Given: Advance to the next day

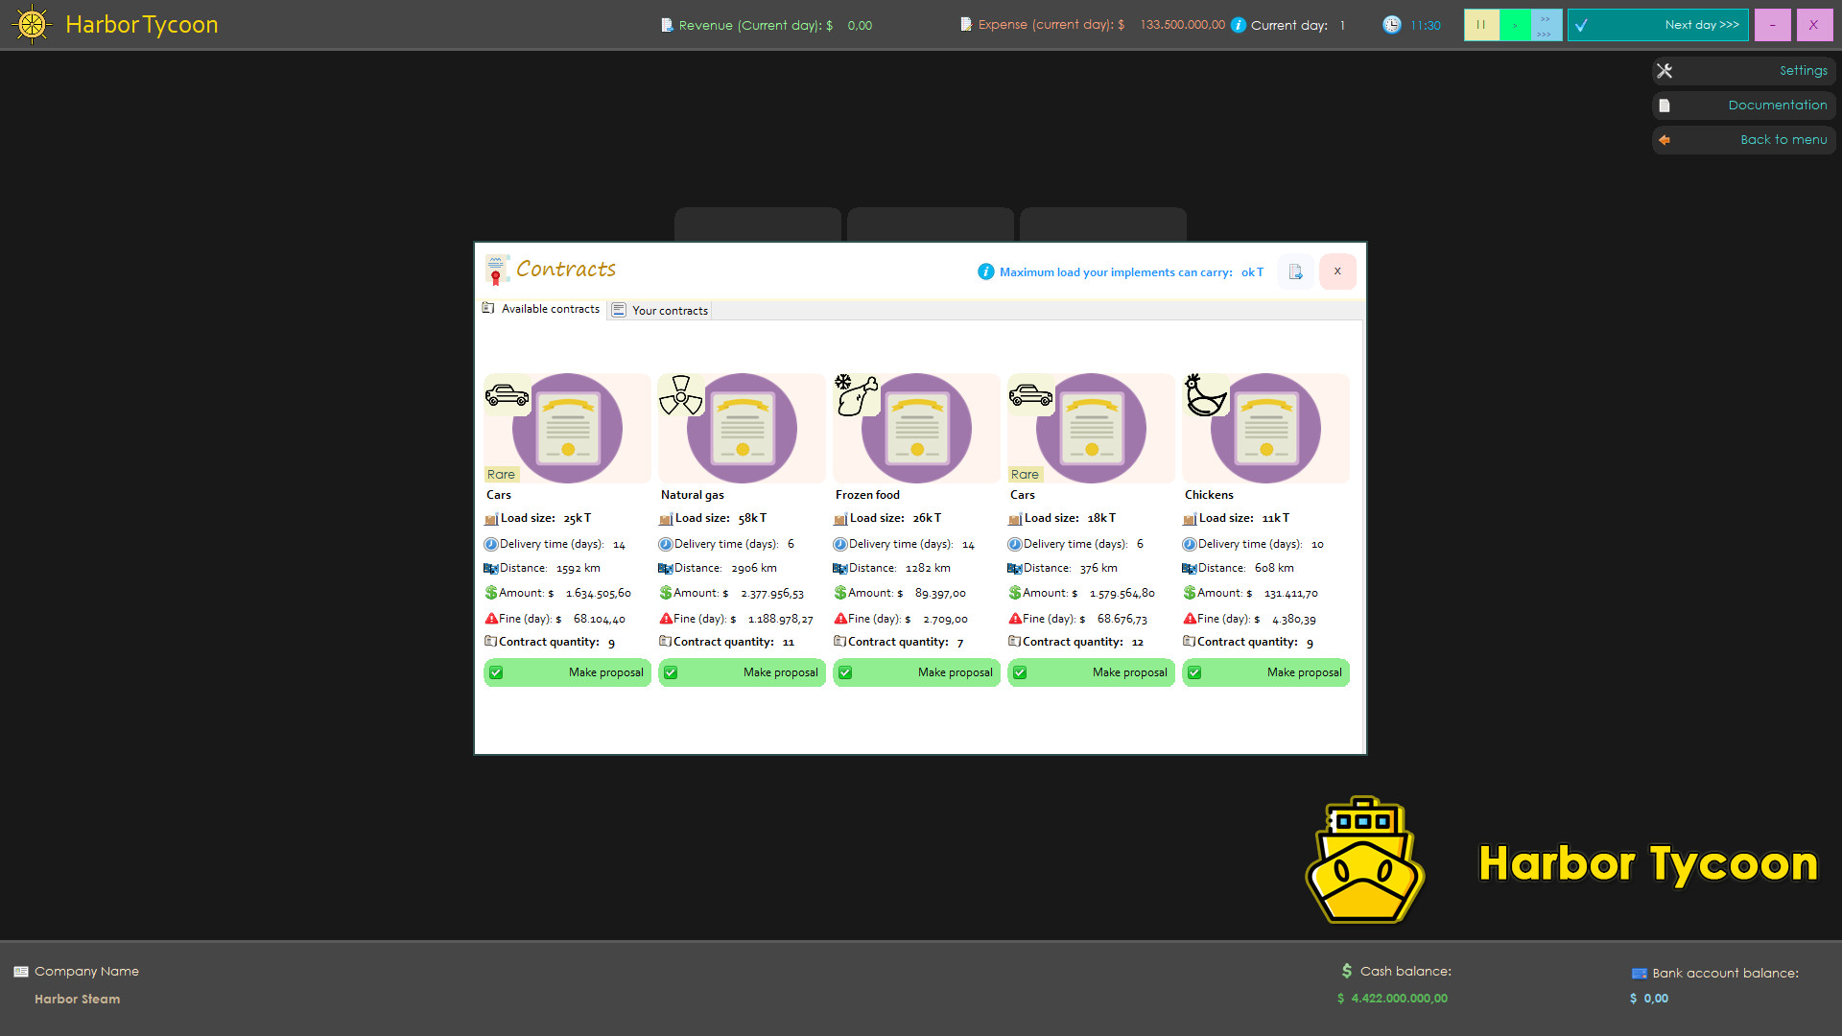Looking at the screenshot, I should [1659, 25].
